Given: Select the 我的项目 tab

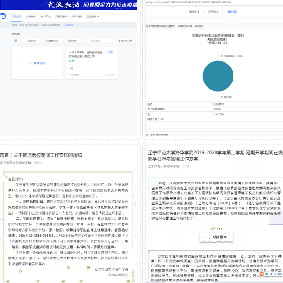Looking at the screenshot, I should pos(16,16).
